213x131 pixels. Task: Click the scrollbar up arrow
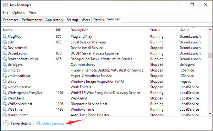210,29
